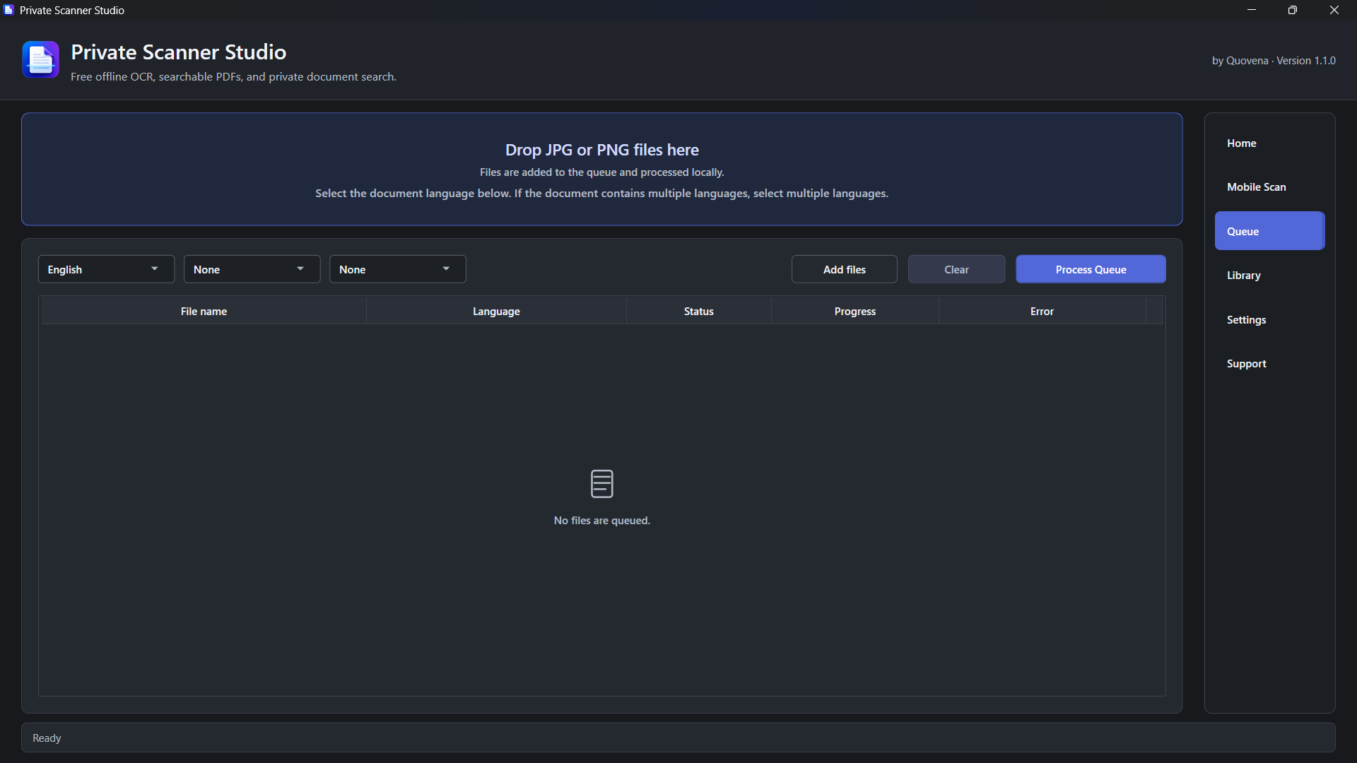
Task: Click the 'Free offline OCR' subtitle text
Action: pos(233,77)
